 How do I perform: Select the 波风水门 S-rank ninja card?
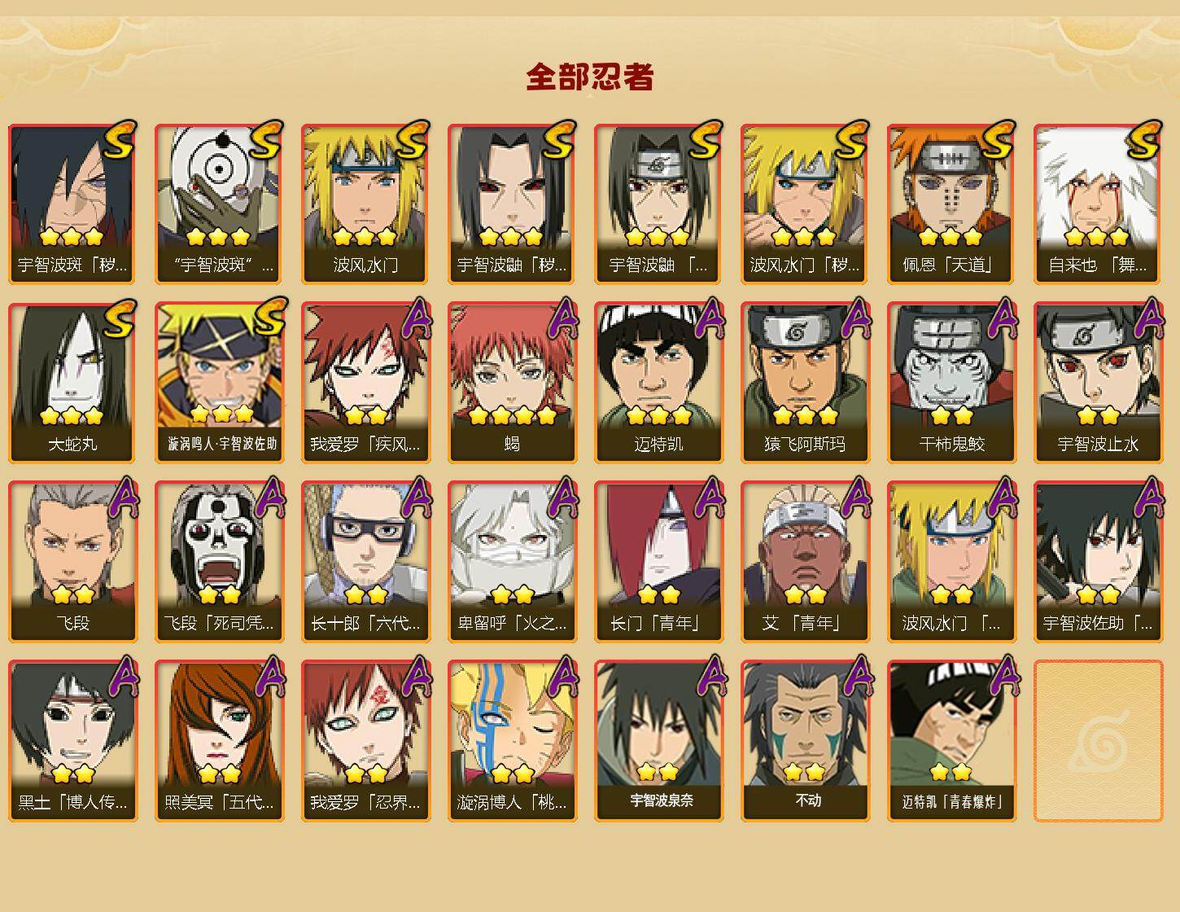pyautogui.click(x=366, y=204)
